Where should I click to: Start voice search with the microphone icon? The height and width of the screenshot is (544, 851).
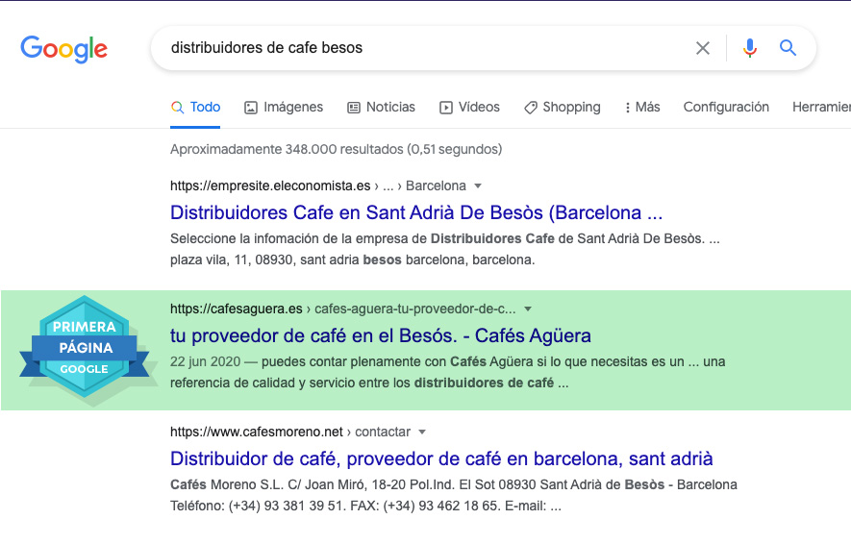(x=749, y=48)
